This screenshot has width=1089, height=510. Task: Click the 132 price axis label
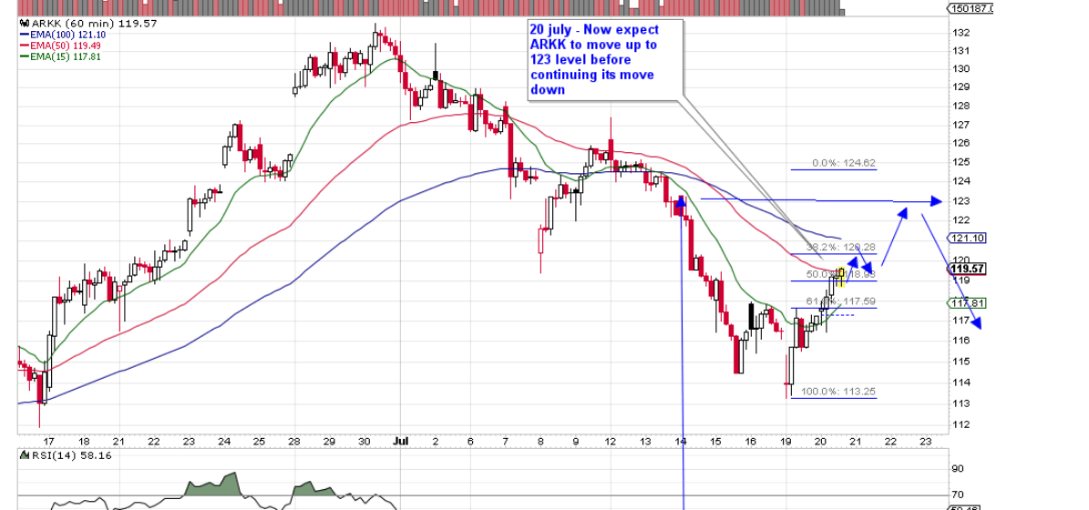[x=961, y=33]
